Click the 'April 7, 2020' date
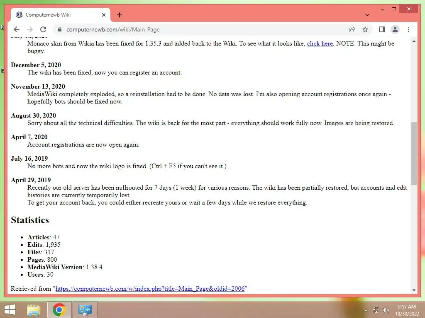The height and width of the screenshot is (318, 425). click(29, 137)
